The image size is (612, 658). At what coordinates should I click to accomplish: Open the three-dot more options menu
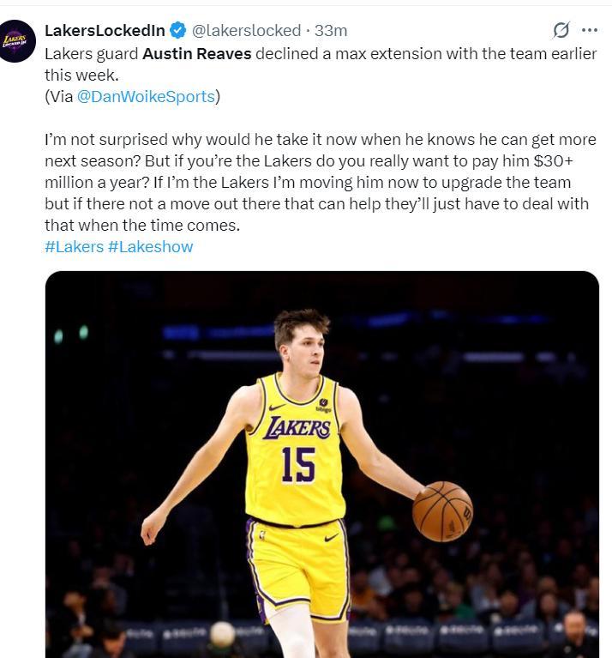[x=589, y=31]
